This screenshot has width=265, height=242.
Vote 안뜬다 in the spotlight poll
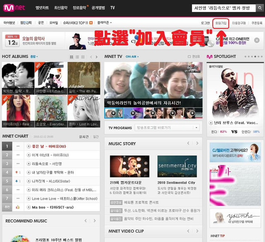[x=246, y=132]
